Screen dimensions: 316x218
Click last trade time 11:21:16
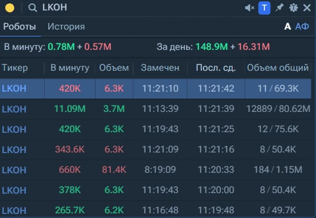(x=216, y=150)
